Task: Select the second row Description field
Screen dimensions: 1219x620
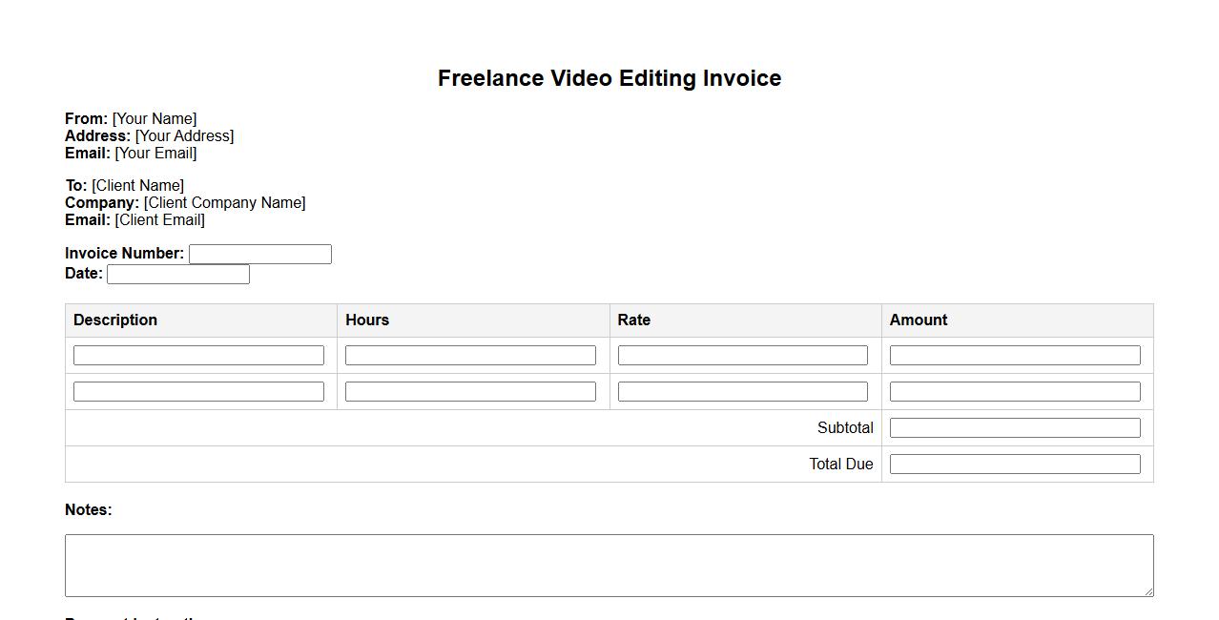Action: point(198,392)
